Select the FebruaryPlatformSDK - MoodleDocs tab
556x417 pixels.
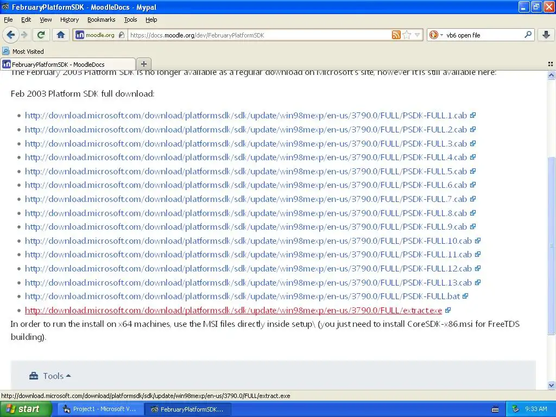(x=68, y=65)
